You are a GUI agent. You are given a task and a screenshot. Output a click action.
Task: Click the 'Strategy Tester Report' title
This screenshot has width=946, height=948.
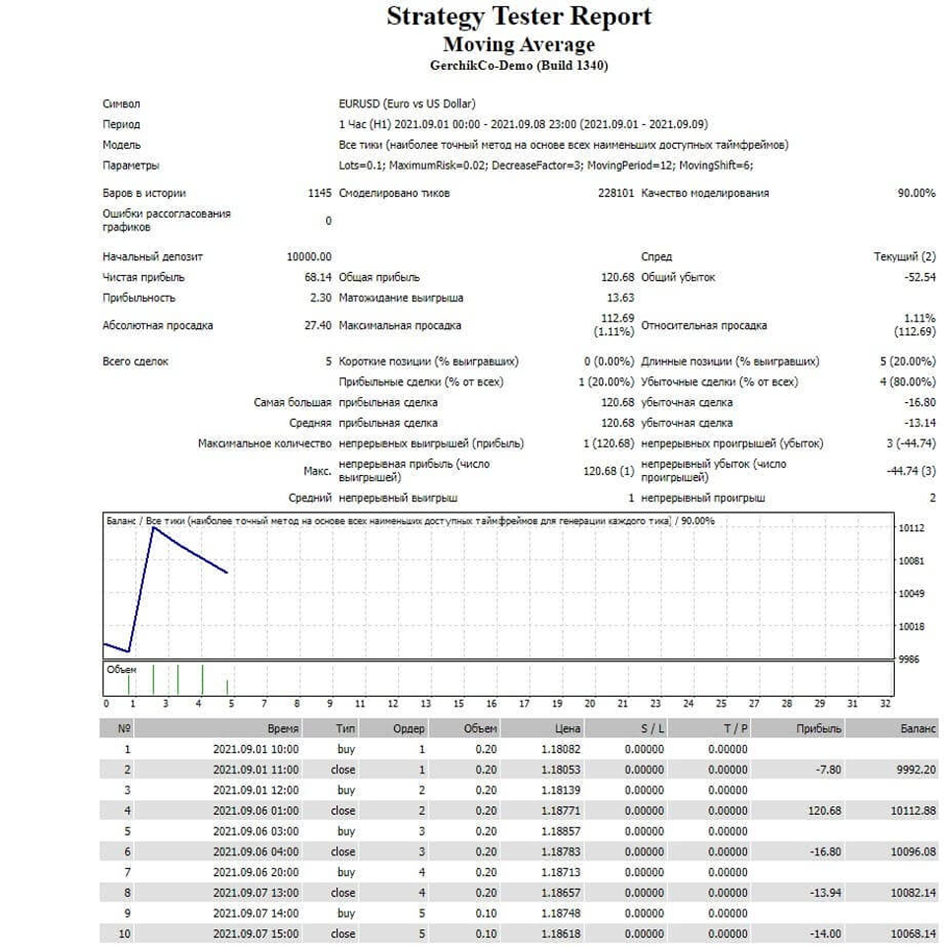pyautogui.click(x=518, y=17)
